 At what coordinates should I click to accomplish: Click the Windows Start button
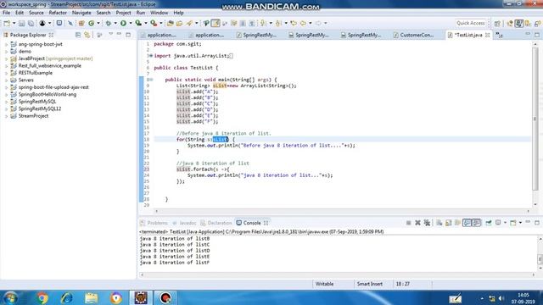[x=10, y=297]
